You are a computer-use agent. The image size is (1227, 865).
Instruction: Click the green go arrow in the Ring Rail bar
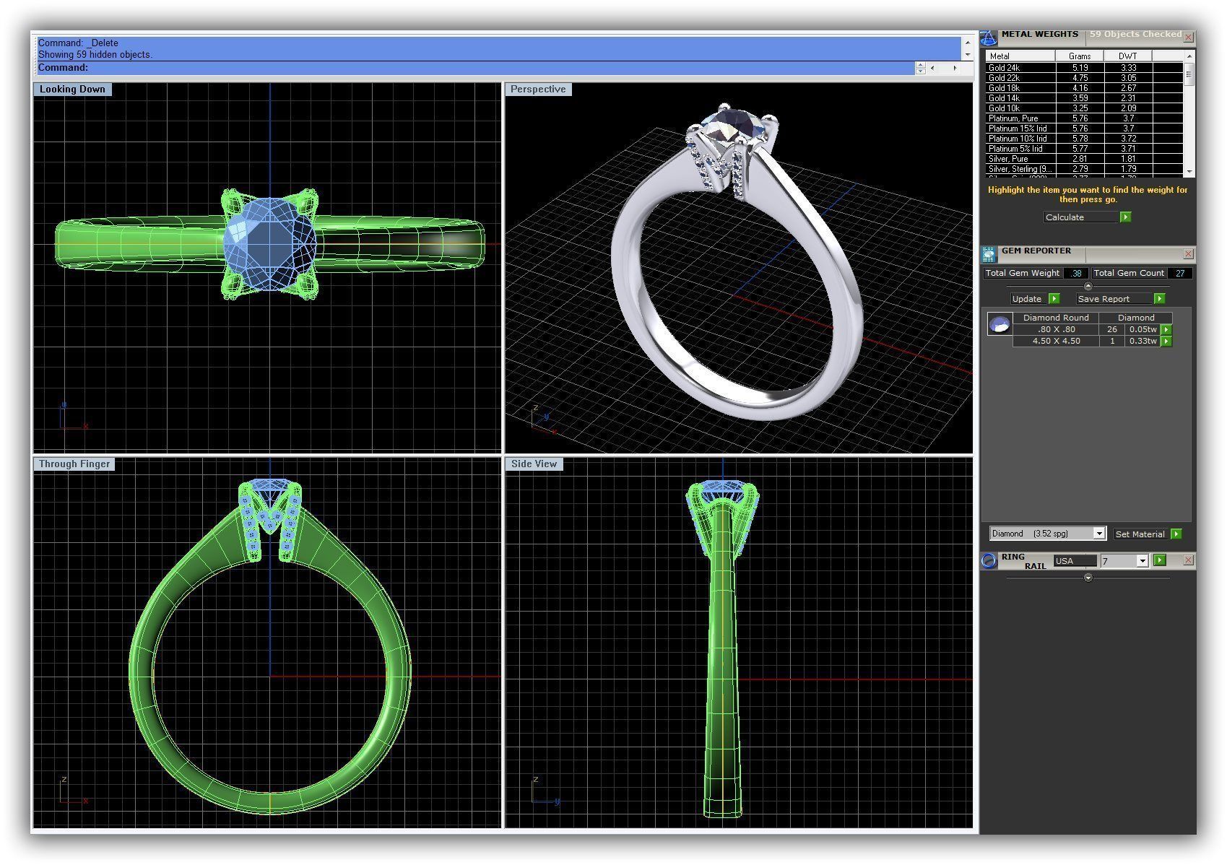click(x=1159, y=560)
